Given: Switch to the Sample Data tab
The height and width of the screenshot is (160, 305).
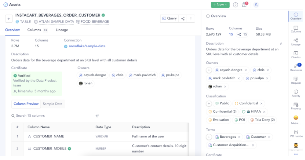Looking at the screenshot, I should click(52, 104).
